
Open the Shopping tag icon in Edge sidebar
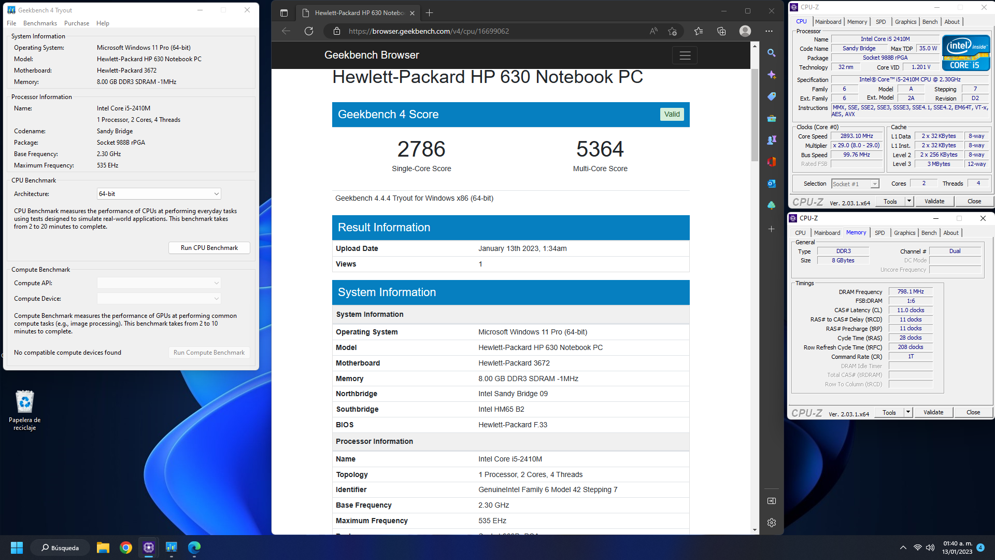click(772, 96)
